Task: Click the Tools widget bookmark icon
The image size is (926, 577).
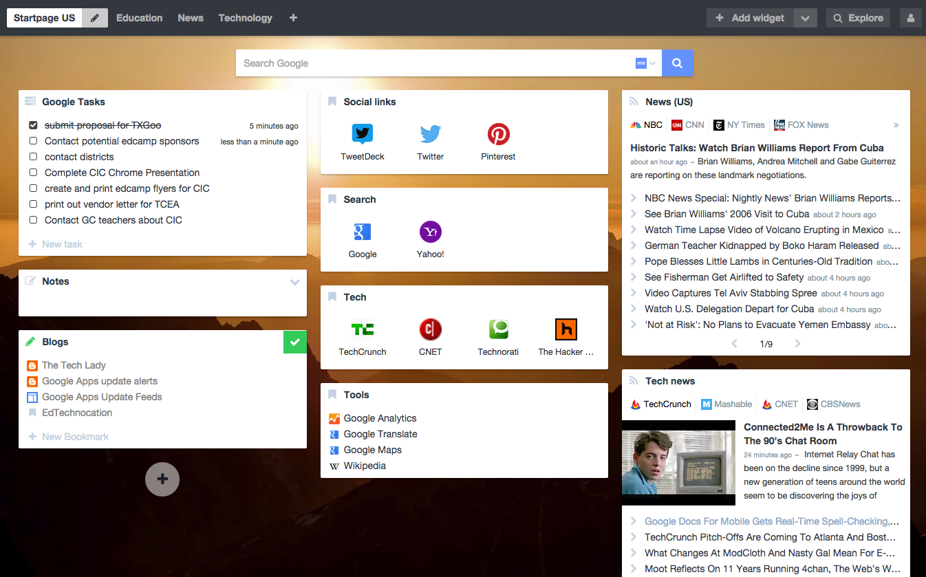Action: (332, 395)
